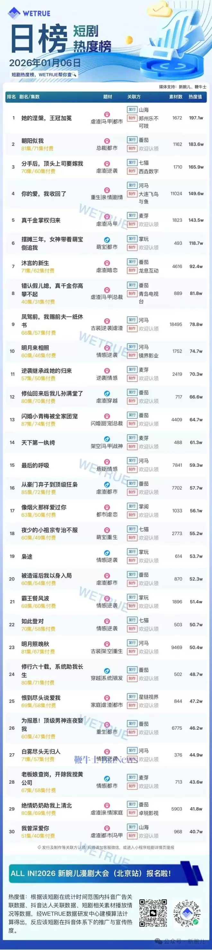The width and height of the screenshot is (212, 950).
Task: Select the 题材 column header
Action: [x=108, y=97]
